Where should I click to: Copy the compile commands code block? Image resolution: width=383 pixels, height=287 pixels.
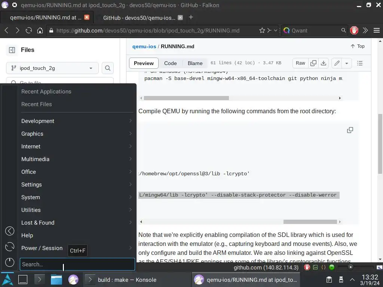point(350,130)
